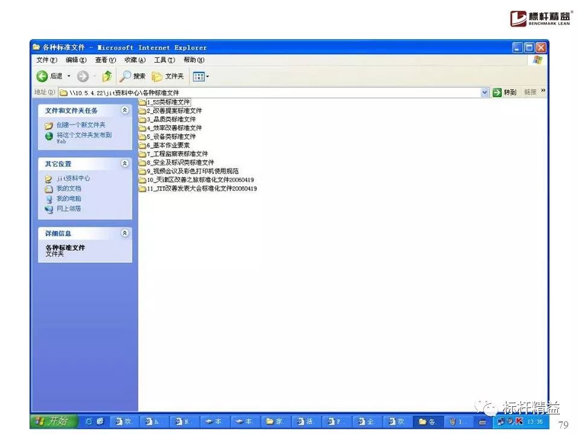Click folder icon in title bar
The height and width of the screenshot is (434, 579).
point(36,47)
